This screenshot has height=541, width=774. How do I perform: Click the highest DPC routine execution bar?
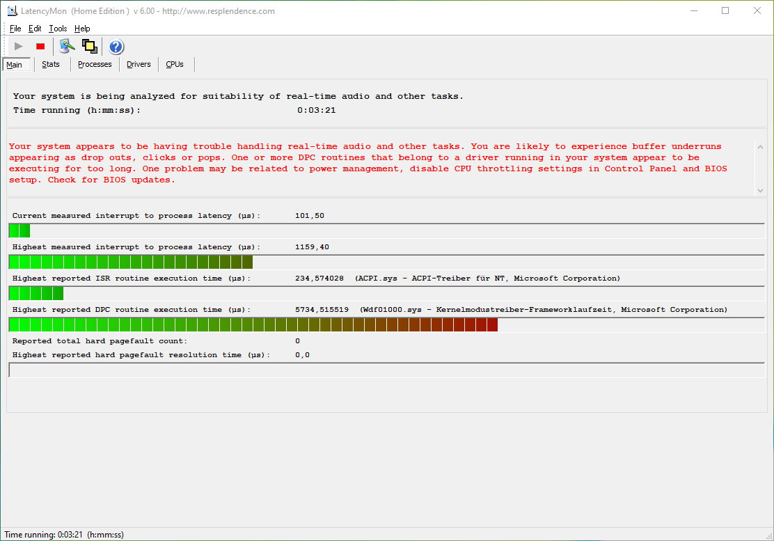(387, 324)
